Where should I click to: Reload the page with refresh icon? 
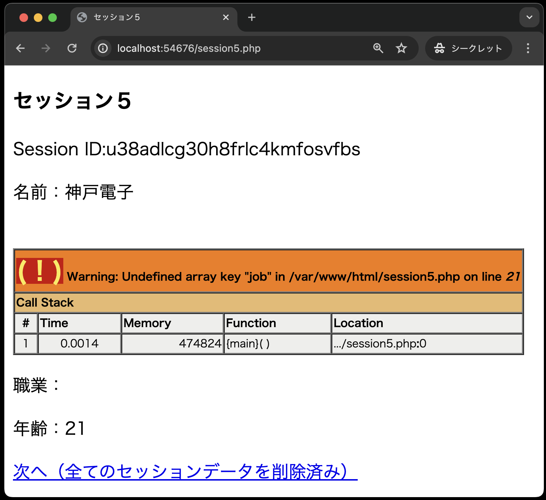72,48
